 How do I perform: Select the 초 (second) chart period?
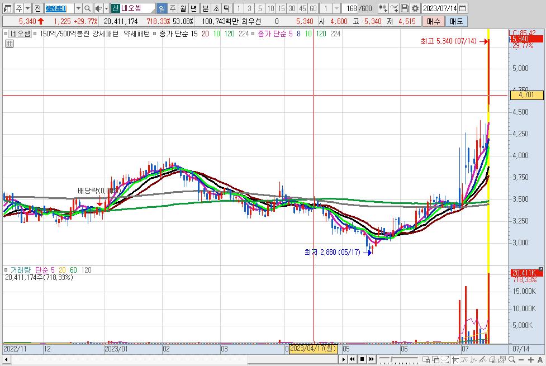click(x=216, y=8)
